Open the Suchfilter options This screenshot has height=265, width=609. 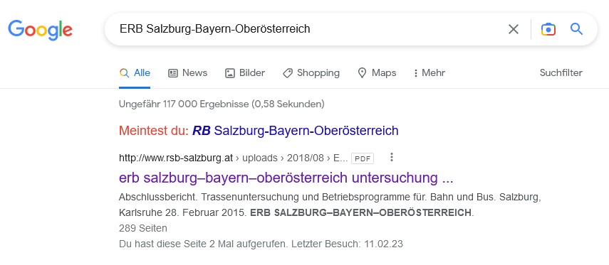coord(561,73)
